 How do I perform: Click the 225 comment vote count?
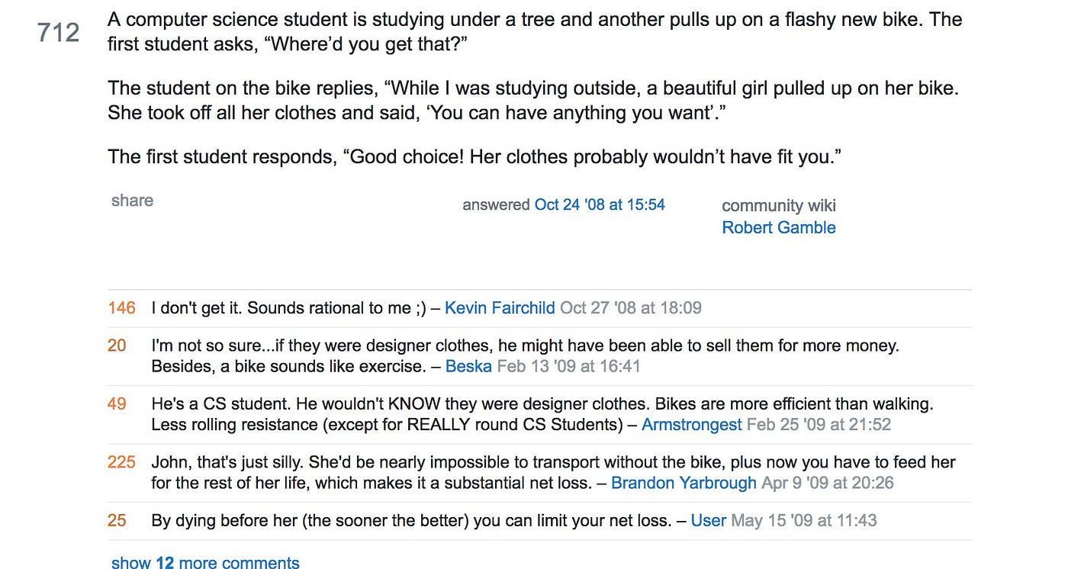pyautogui.click(x=122, y=463)
